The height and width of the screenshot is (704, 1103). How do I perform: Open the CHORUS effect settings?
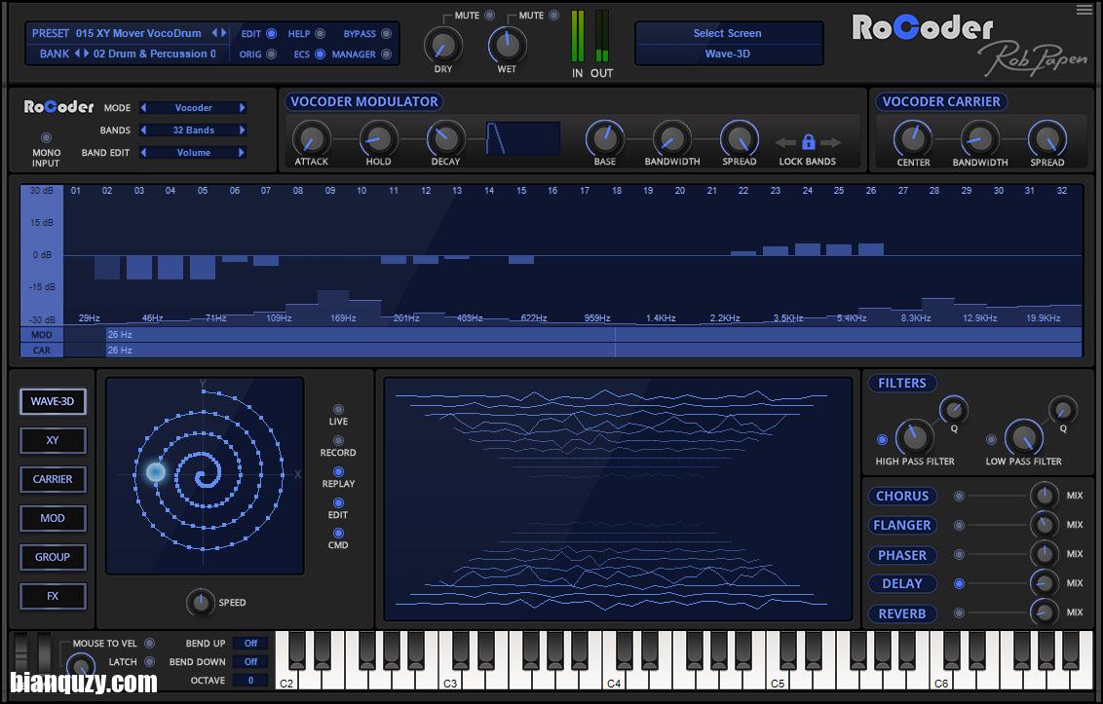pyautogui.click(x=902, y=496)
